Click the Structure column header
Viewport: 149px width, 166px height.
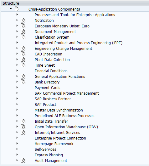(x=74, y=3)
